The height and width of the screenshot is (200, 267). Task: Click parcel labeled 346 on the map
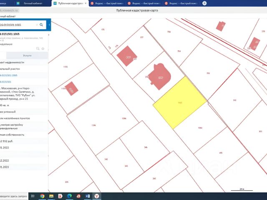pyautogui.click(x=146, y=147)
